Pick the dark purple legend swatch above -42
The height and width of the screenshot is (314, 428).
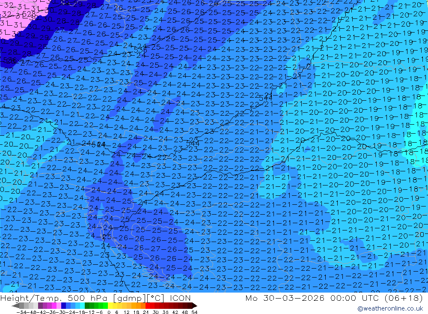click(40, 305)
